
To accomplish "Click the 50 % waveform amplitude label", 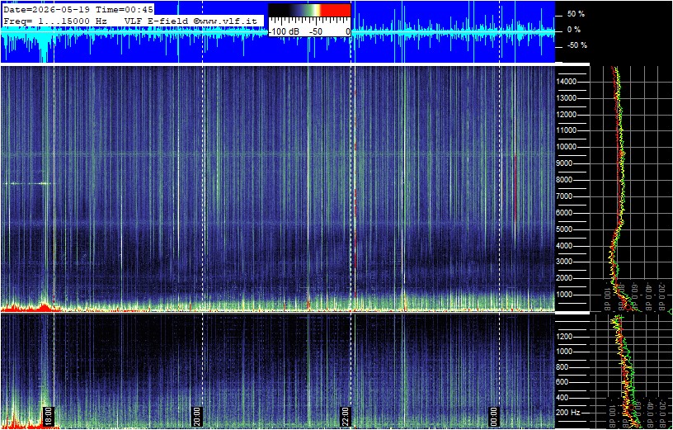I will pos(576,14).
